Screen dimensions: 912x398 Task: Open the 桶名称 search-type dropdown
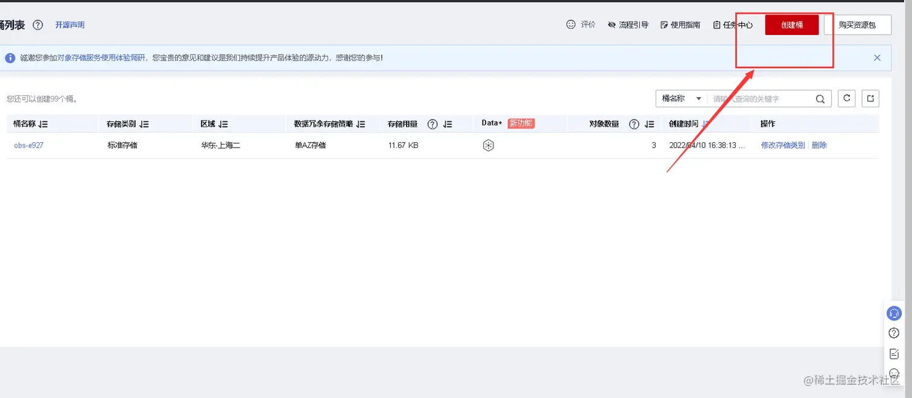click(x=682, y=98)
